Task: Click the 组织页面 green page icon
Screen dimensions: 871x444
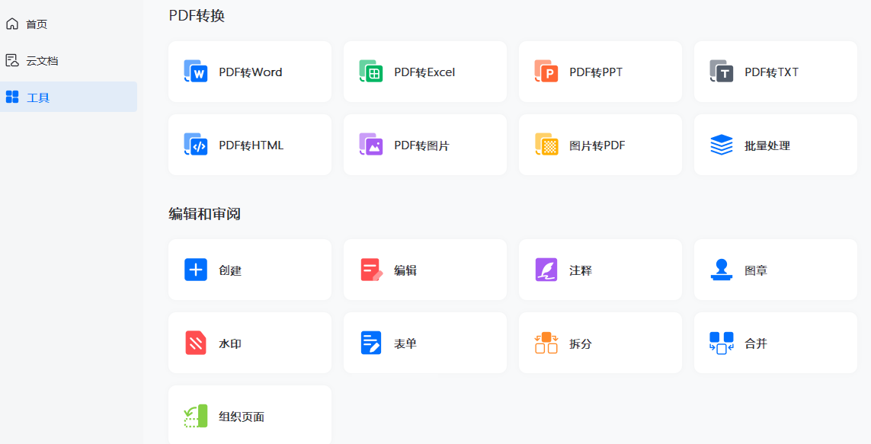Action: point(196,416)
